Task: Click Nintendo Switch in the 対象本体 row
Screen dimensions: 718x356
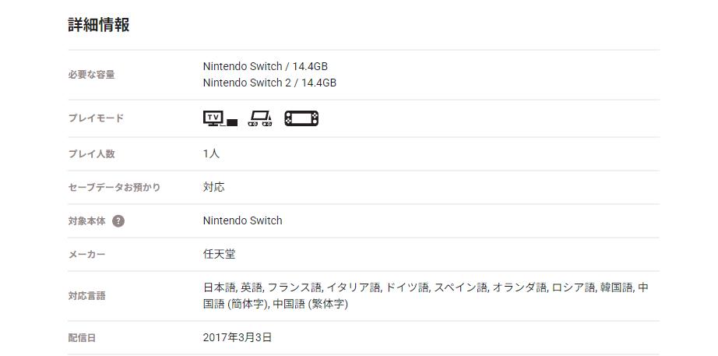Action: (242, 220)
